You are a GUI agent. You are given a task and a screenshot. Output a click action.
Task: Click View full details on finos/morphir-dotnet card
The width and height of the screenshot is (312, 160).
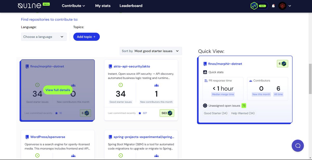click(x=58, y=90)
